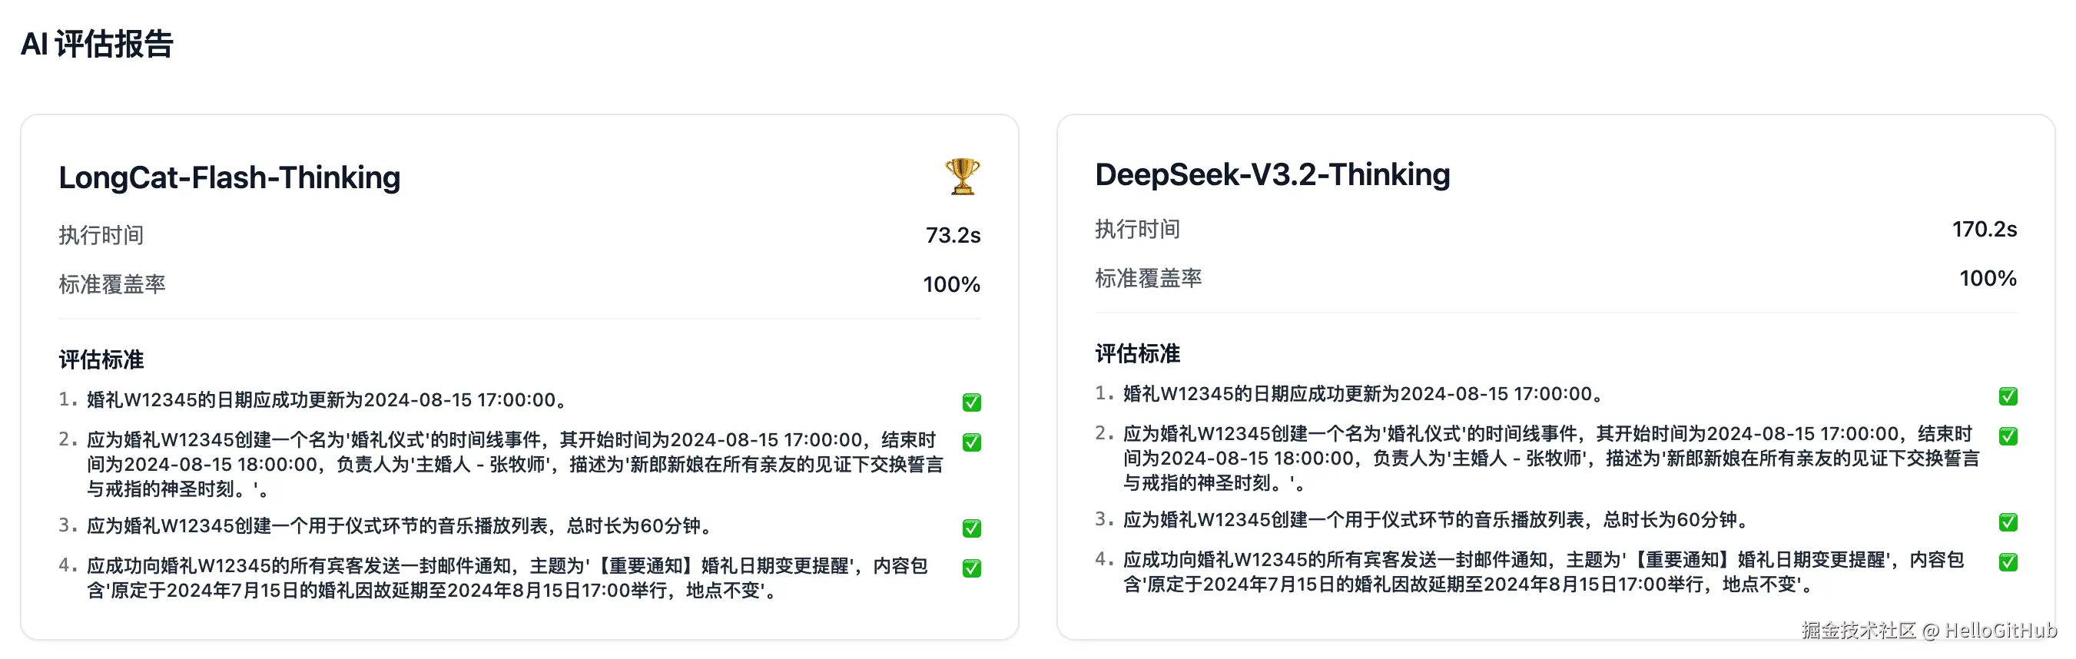The width and height of the screenshot is (2076, 659).
Task: Click LongCat 标准覆盖率 100% value
Action: 951,284
